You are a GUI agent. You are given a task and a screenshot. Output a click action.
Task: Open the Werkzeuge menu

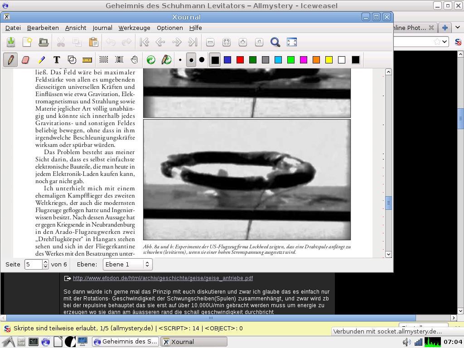pyautogui.click(x=134, y=28)
